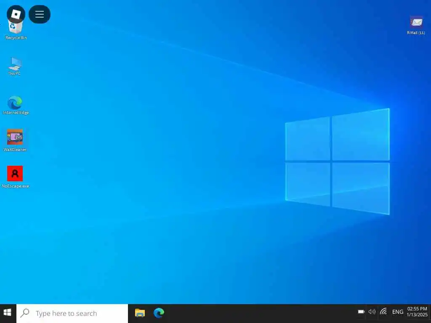
Task: Focus the Type here to search box
Action: pyautogui.click(x=72, y=313)
